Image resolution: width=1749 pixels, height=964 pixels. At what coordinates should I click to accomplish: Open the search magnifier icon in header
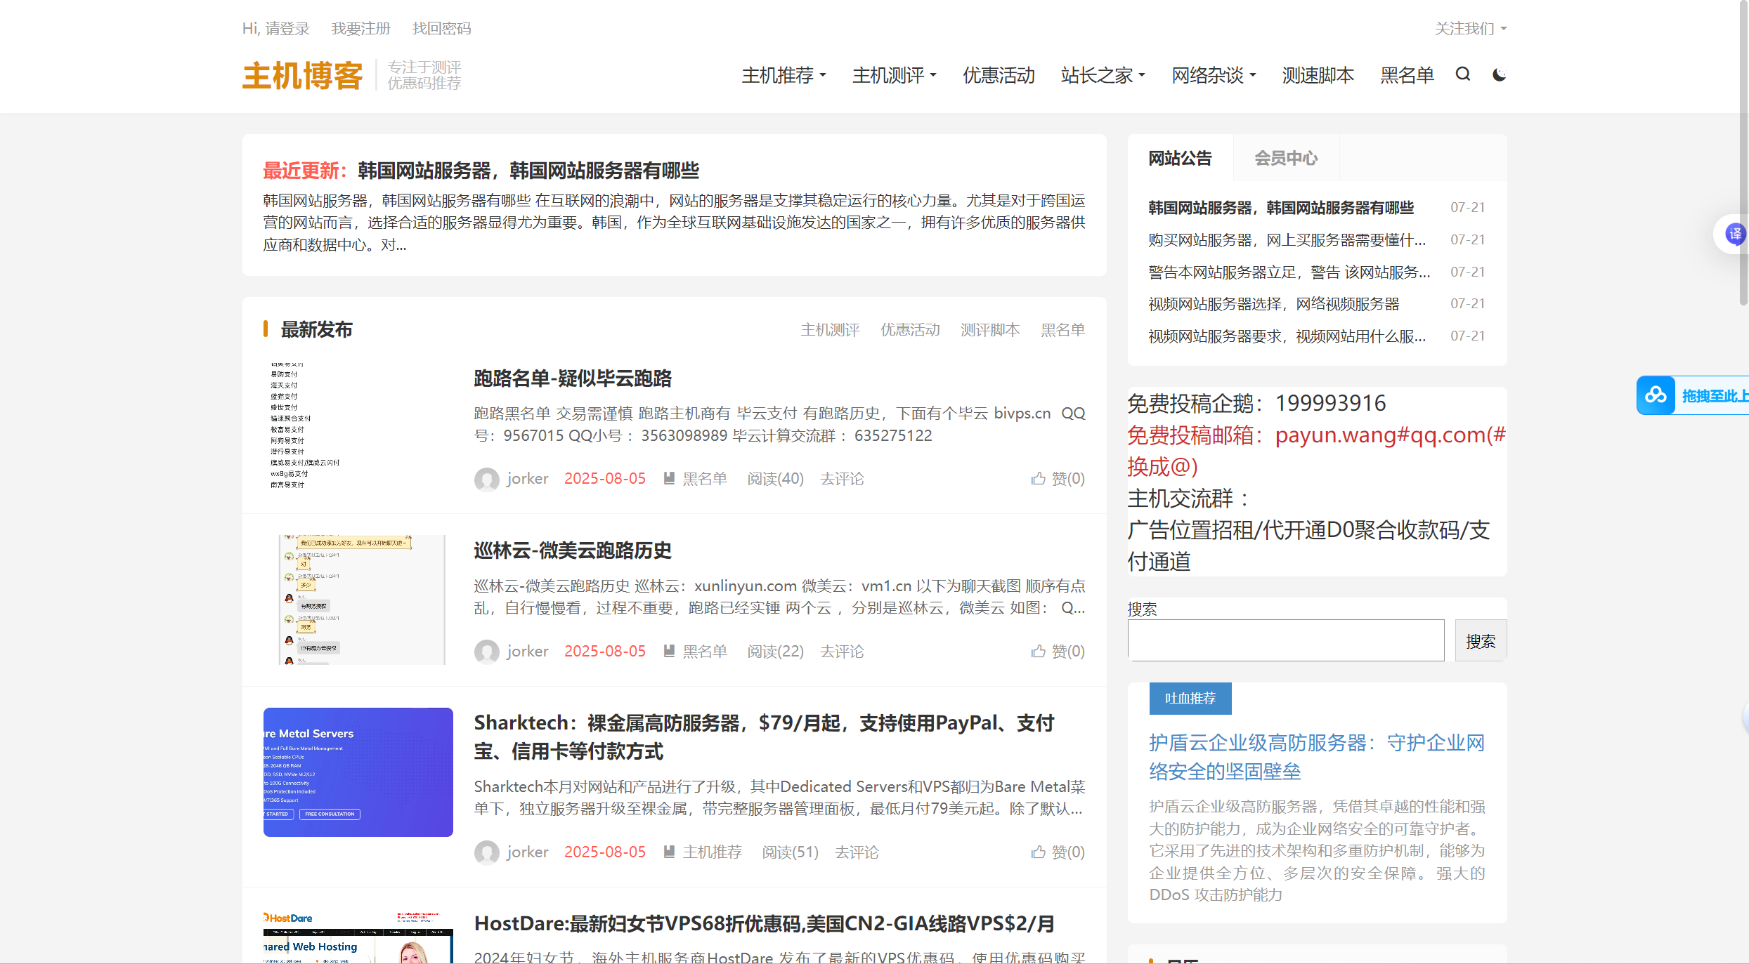(1462, 74)
